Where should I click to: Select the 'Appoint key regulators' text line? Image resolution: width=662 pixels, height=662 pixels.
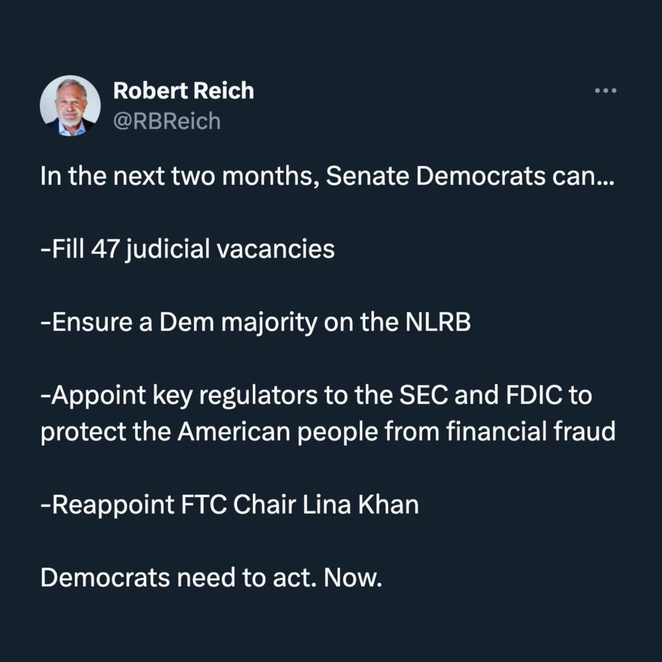[316, 395]
